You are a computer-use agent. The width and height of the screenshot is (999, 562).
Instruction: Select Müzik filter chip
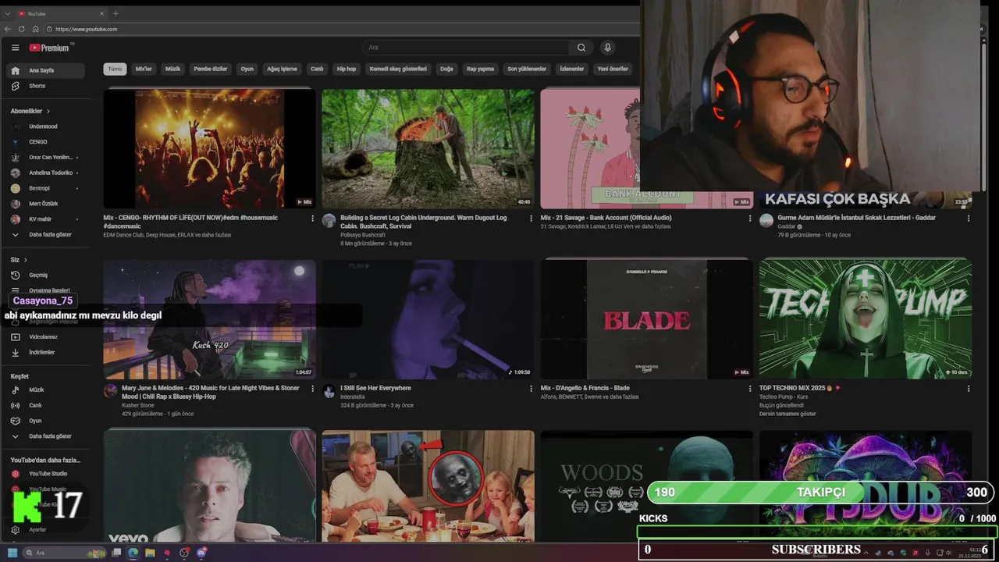(172, 69)
